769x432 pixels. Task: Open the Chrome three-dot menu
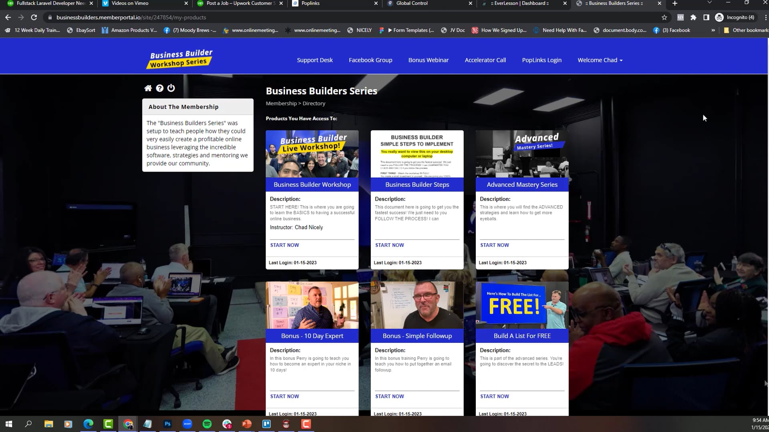[765, 17]
